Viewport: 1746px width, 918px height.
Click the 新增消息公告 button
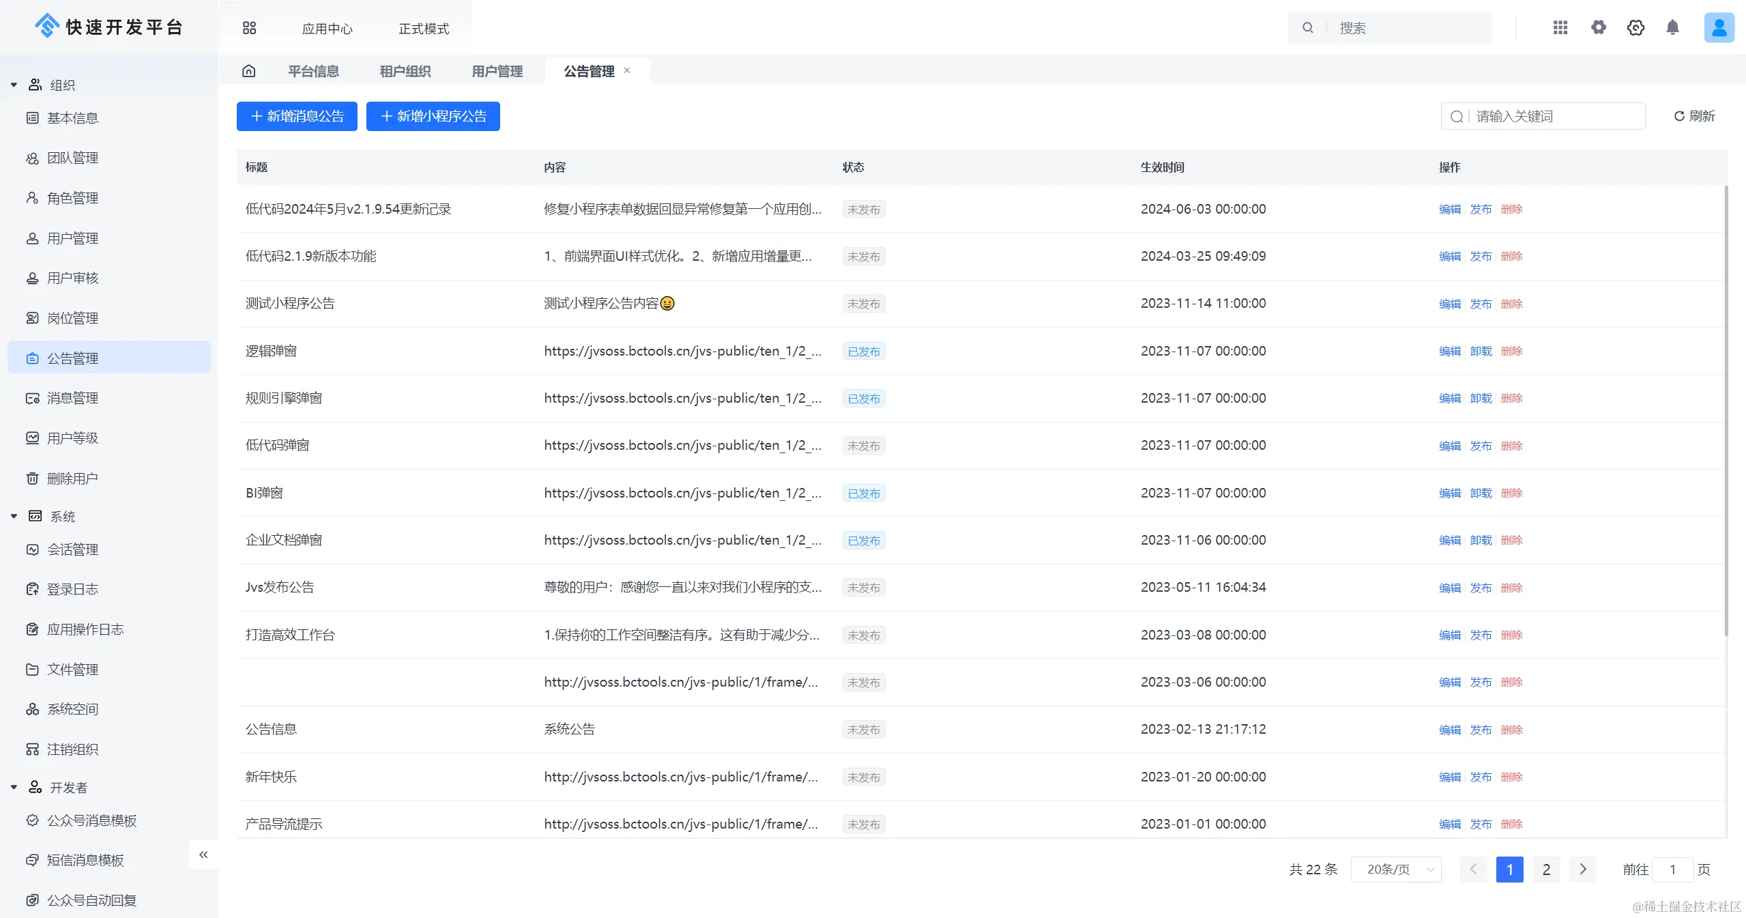pyautogui.click(x=297, y=116)
